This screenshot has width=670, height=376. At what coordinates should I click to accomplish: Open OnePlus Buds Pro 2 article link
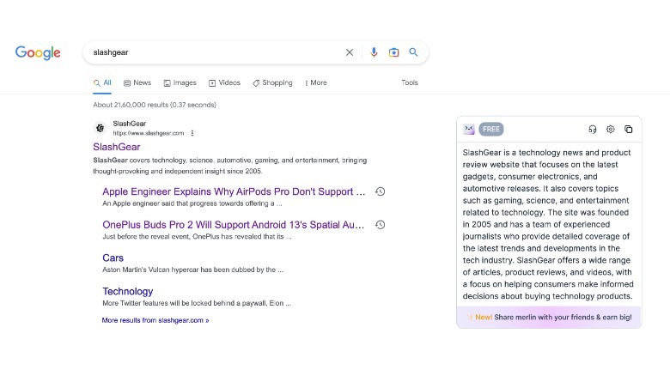[234, 225]
